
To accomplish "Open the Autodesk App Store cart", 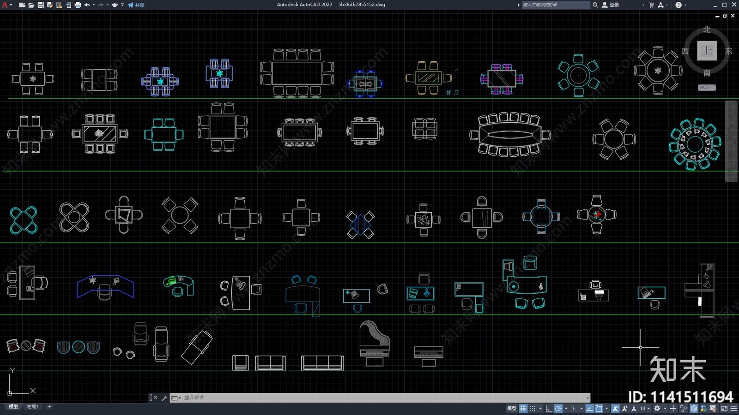I will click(x=651, y=5).
